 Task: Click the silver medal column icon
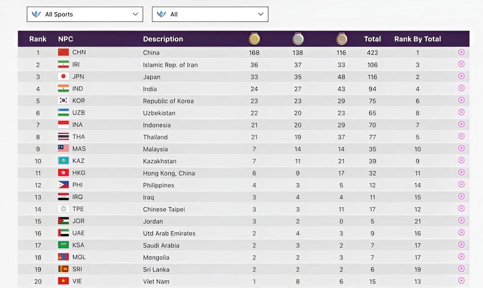(x=298, y=39)
